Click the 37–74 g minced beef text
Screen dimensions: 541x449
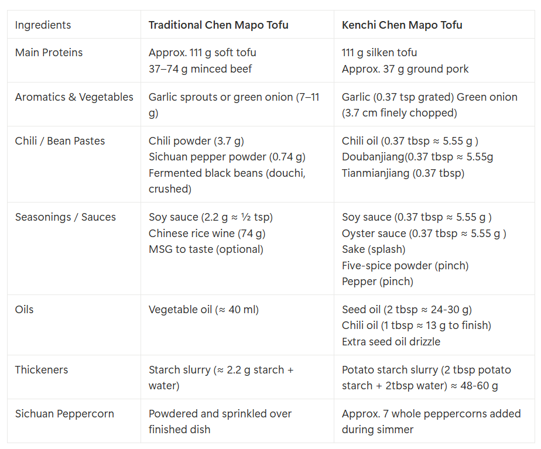(200, 69)
